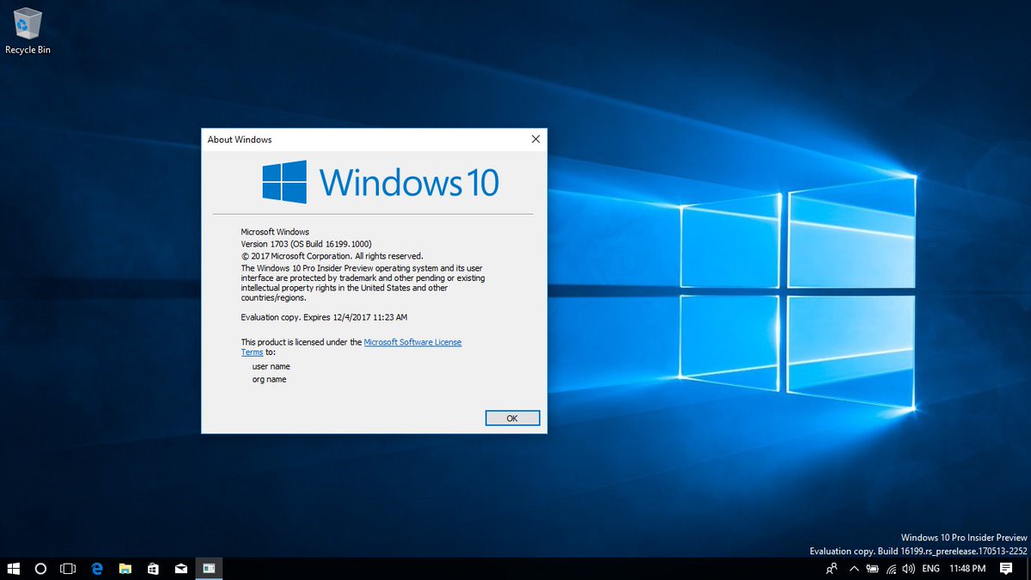Open Cortana search

[x=40, y=568]
